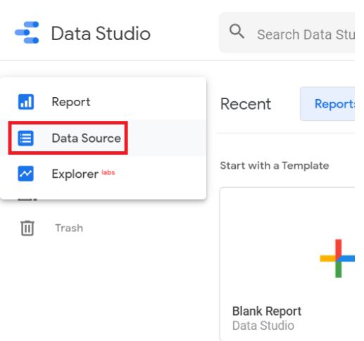364x341 pixels.
Task: Click the Data Studio logo icon
Action: click(27, 32)
